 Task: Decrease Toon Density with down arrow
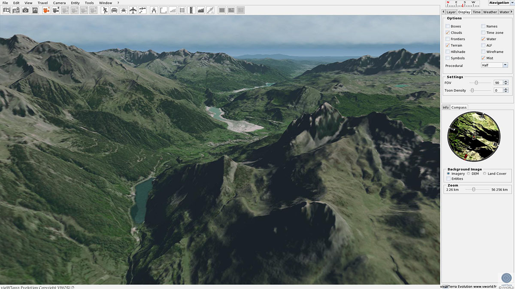pyautogui.click(x=506, y=92)
